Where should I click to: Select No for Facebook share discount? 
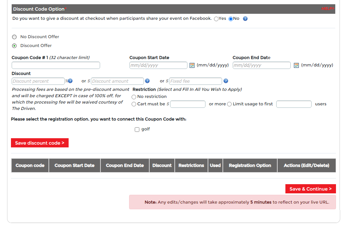pyautogui.click(x=231, y=19)
